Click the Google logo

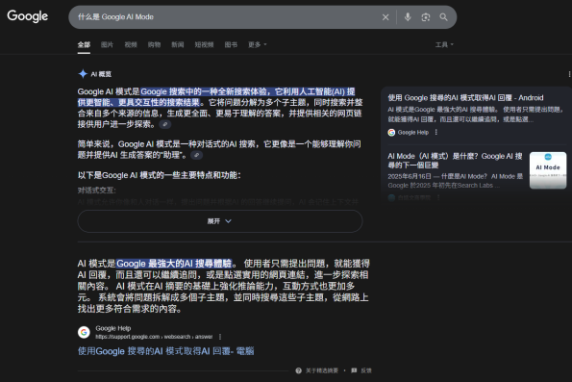27,16
